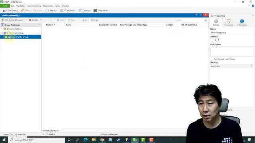Open Task View on taskbar

click(77, 139)
